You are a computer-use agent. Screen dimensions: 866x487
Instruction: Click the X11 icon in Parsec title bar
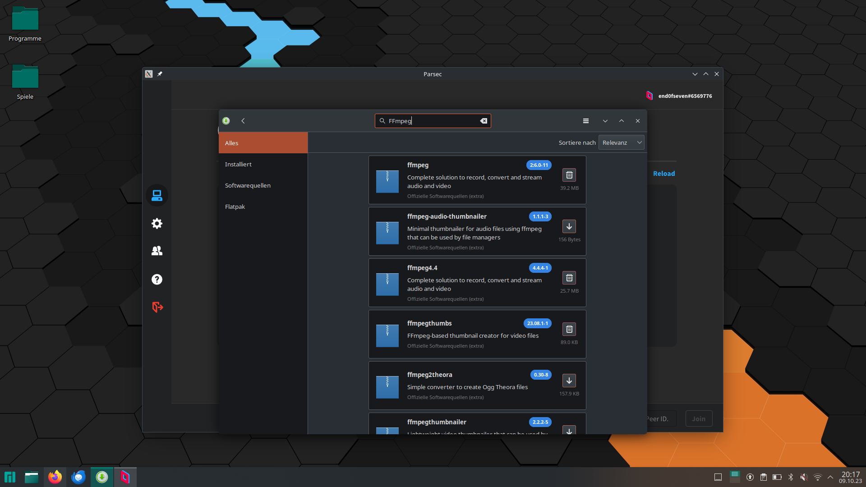(149, 74)
